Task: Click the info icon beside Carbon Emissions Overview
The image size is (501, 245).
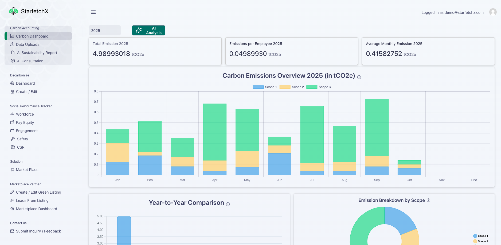Action: (x=359, y=77)
